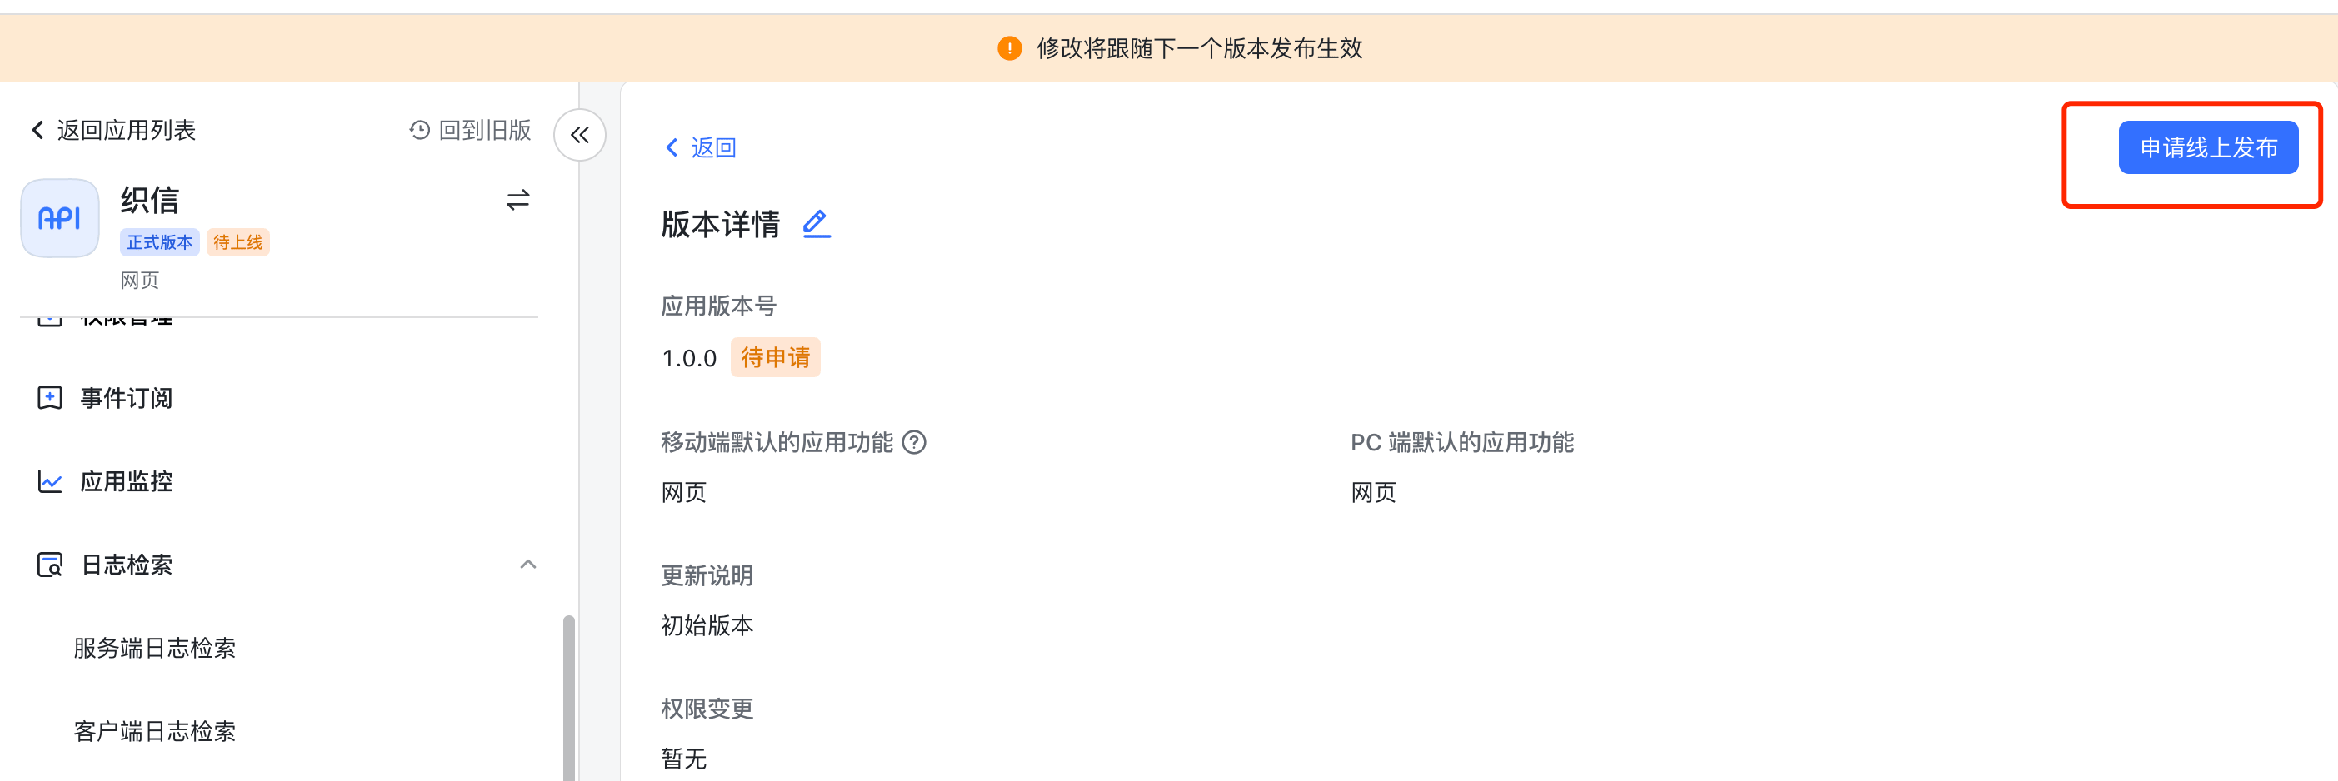
Task: Select 客户端日志检索 submenu item
Action: click(154, 731)
